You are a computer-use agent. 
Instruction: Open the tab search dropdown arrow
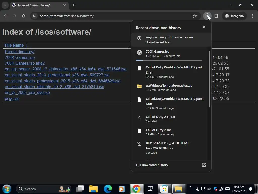(x=5, y=5)
